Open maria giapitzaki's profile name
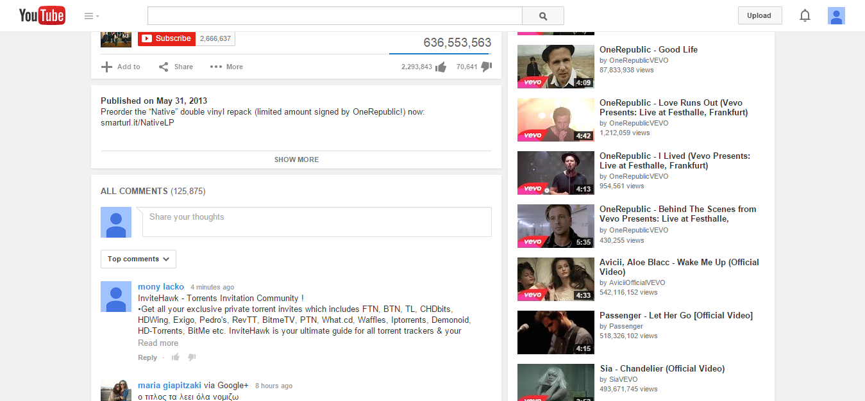The image size is (865, 401). (x=169, y=386)
